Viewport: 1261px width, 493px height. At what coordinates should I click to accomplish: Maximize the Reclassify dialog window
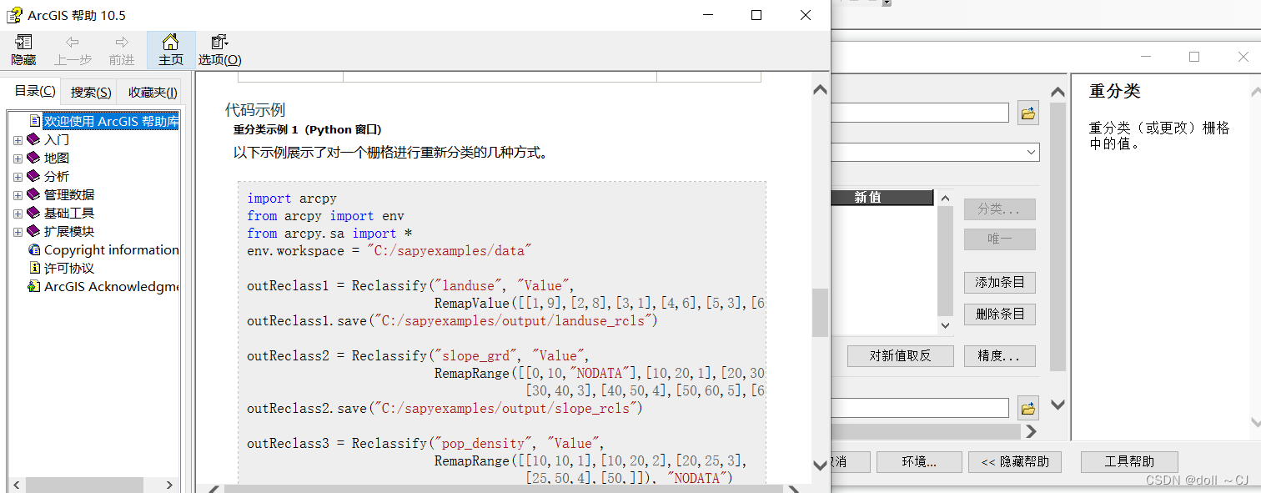coord(1194,57)
